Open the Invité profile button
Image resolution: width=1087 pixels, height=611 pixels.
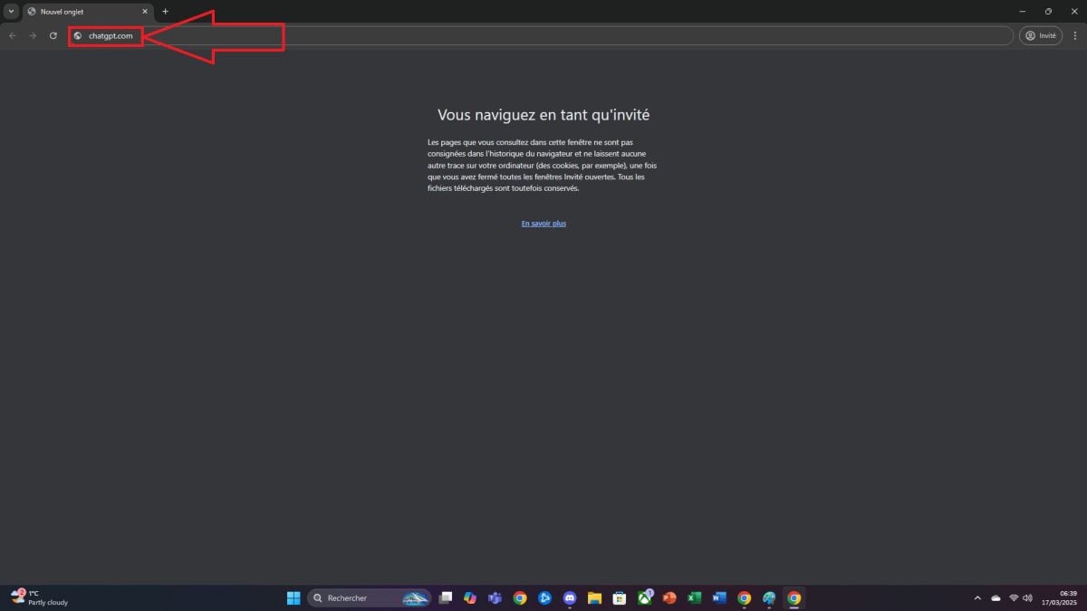coord(1040,35)
